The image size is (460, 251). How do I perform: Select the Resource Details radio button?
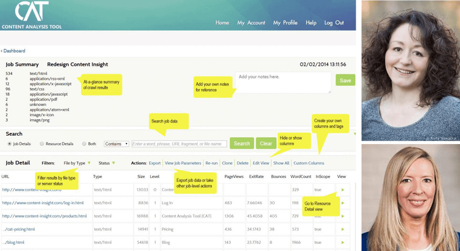(42, 144)
